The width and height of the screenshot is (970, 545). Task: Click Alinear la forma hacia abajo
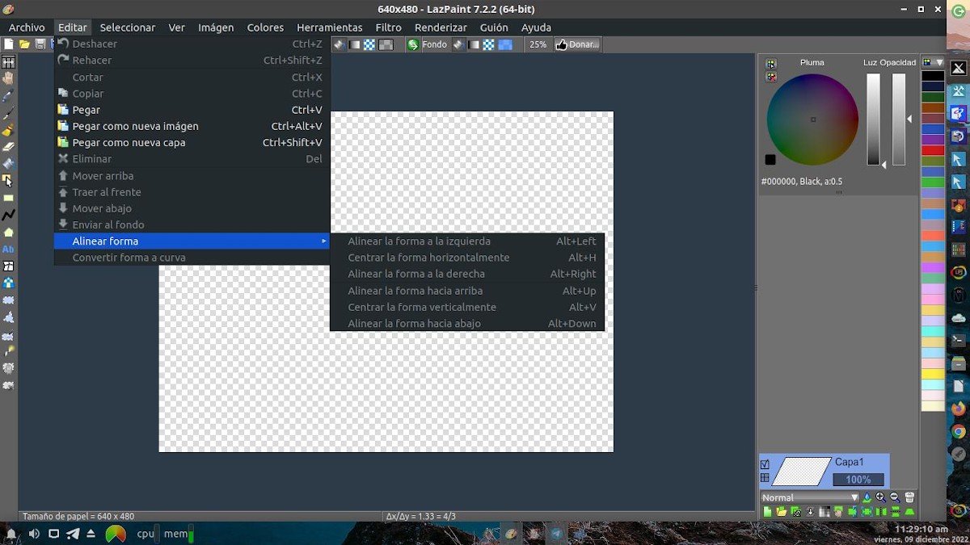(x=467, y=324)
